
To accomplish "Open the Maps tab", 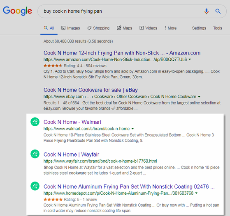I will point(124,28).
